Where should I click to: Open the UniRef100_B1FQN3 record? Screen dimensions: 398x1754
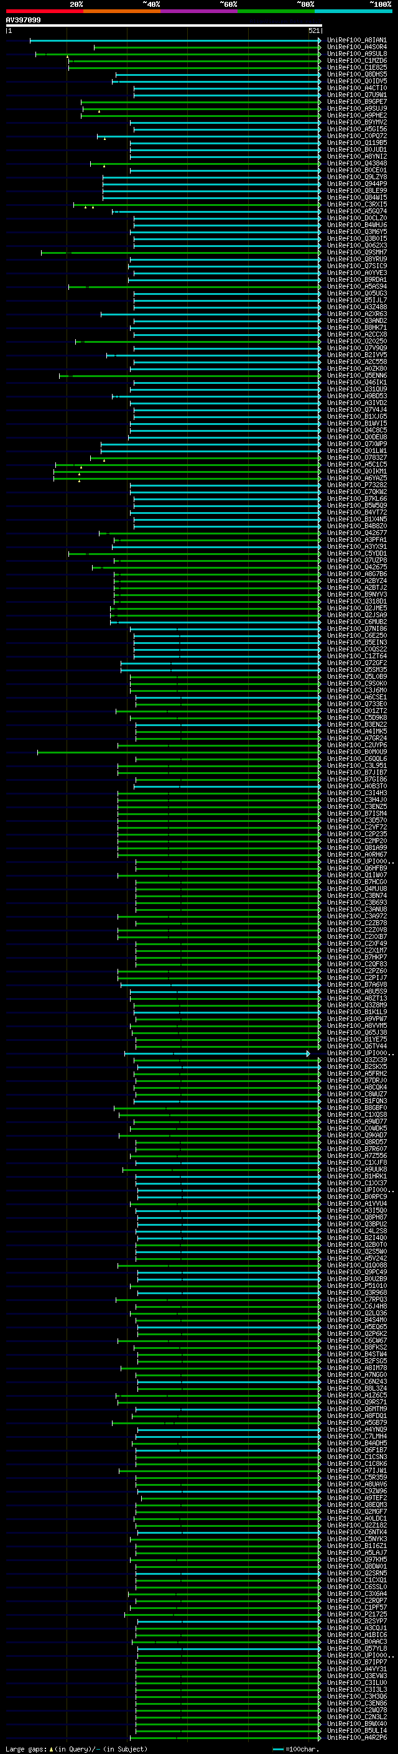356,1102
